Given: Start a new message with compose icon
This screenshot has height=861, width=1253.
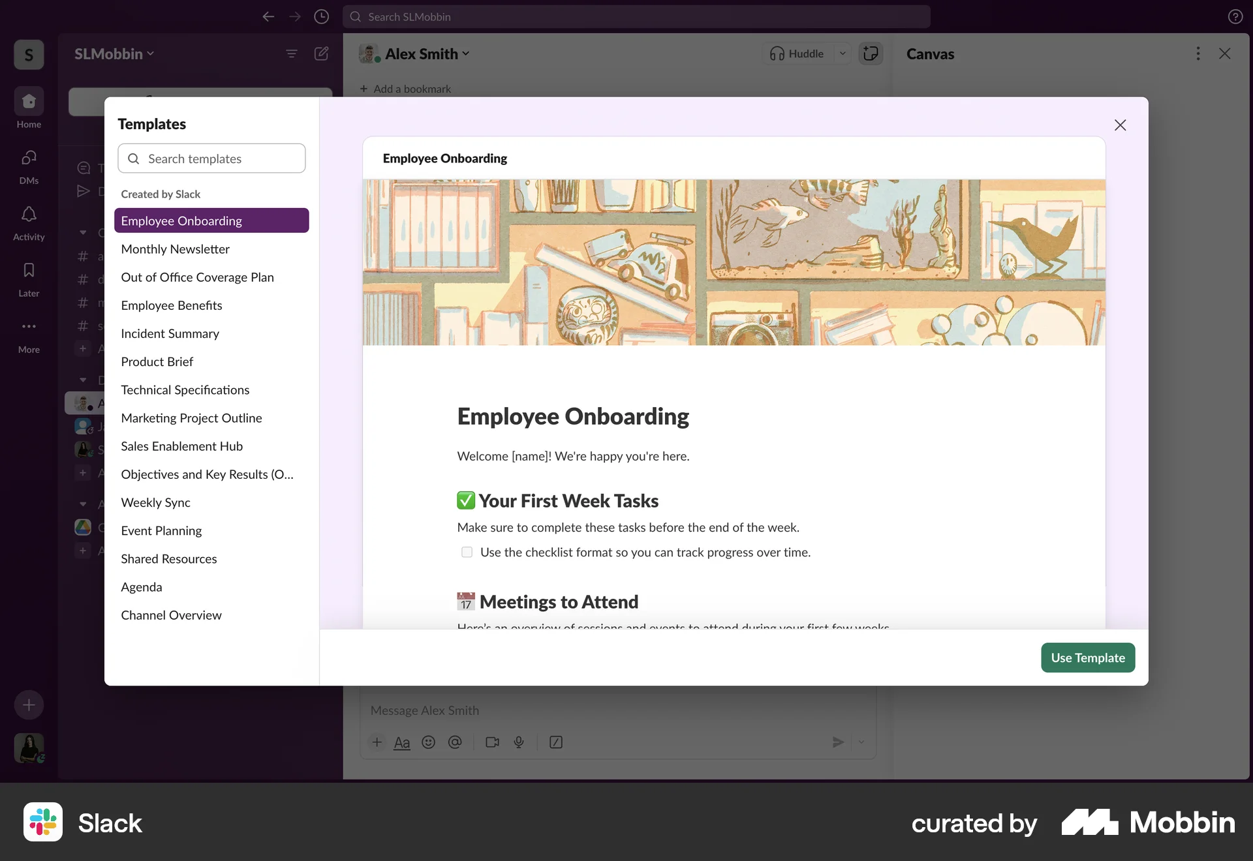Looking at the screenshot, I should 321,53.
